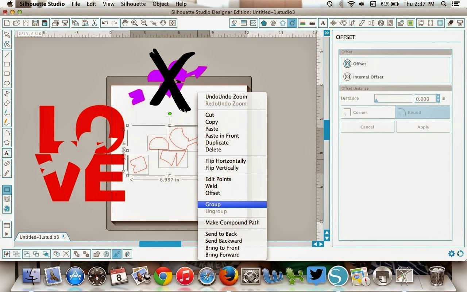Select the Offset option in panel
The height and width of the screenshot is (292, 467).
click(355, 64)
